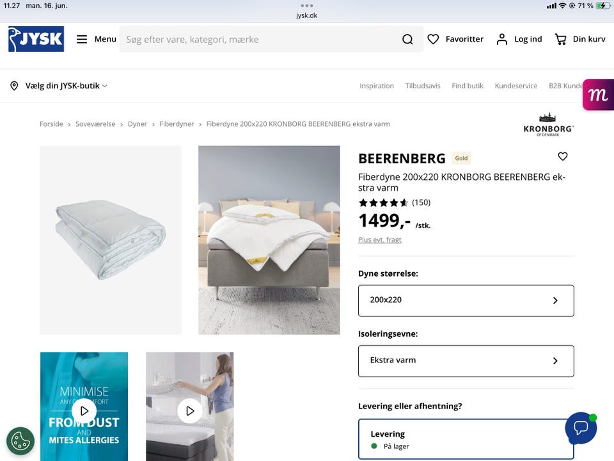Open the chat bubble in bottom corner
The image size is (614, 461).
tap(581, 428)
